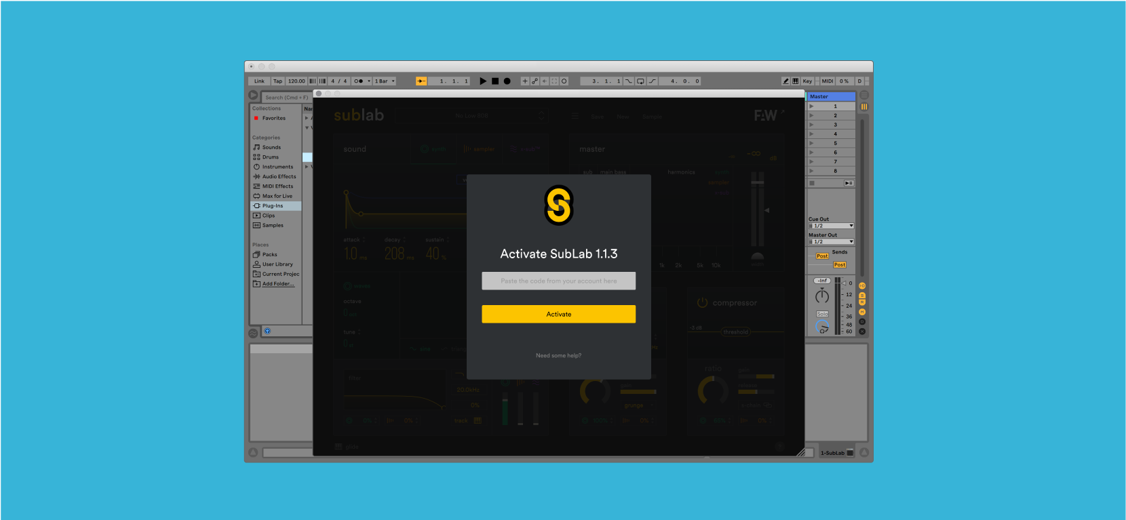Open the Master Out dropdown

(831, 241)
